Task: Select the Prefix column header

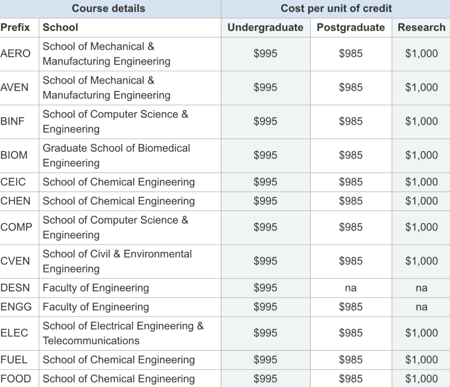Action: click(15, 27)
